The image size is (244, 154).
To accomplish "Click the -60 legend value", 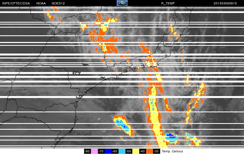I will click(115, 151).
